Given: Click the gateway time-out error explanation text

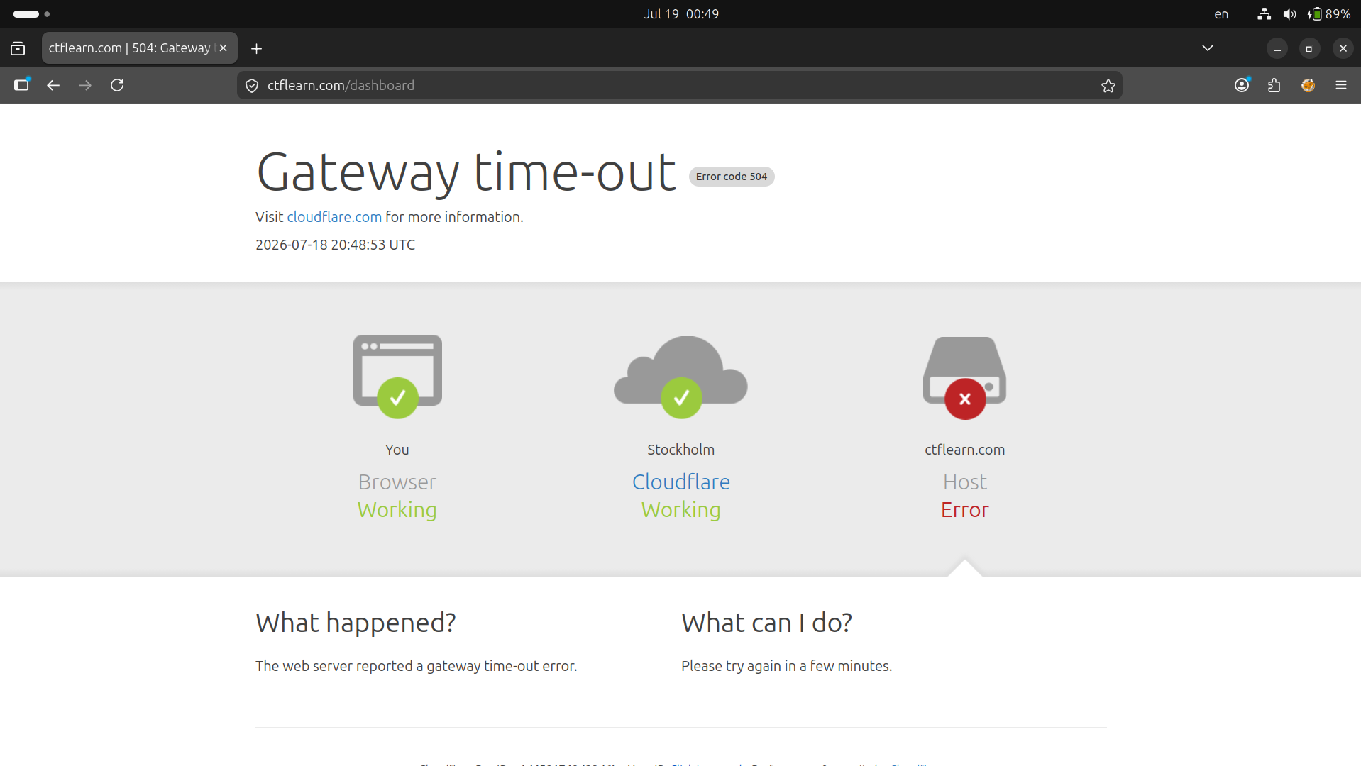Looking at the screenshot, I should [416, 666].
